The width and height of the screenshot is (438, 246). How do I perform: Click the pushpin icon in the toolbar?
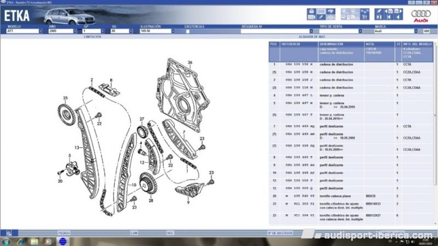click(378, 10)
